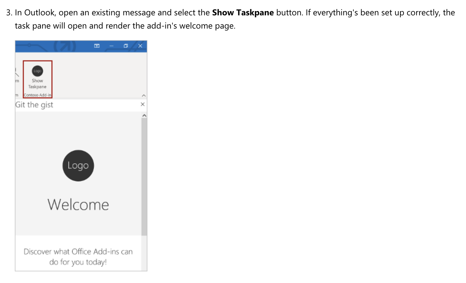This screenshot has height=283, width=466.
Task: Open the ribbon display options icon
Action: coord(97,46)
